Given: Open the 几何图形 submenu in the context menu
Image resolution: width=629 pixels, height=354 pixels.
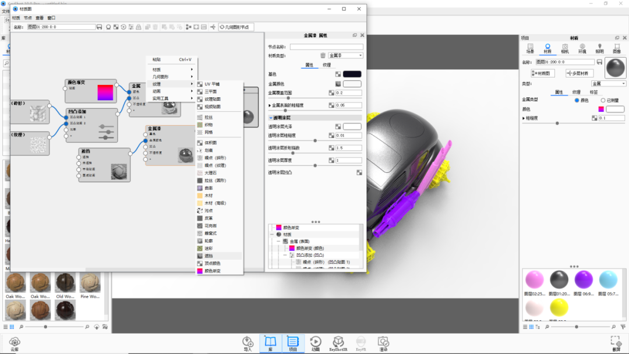Looking at the screenshot, I should coord(172,77).
